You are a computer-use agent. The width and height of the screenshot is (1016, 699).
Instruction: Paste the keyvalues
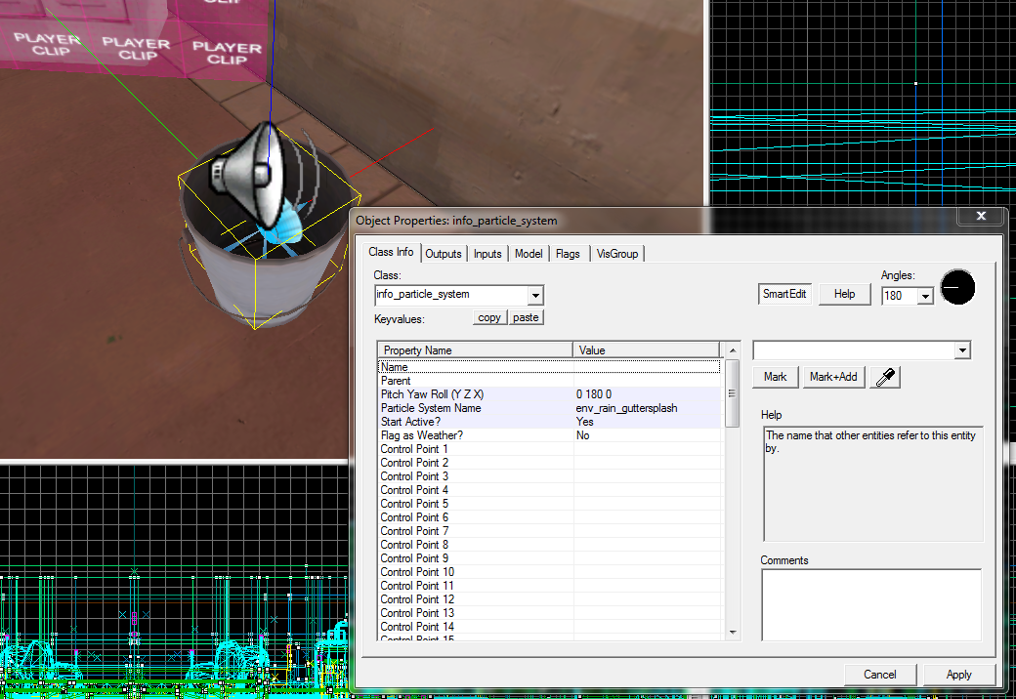(526, 318)
